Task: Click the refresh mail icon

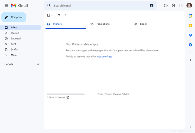Action: click(x=59, y=15)
